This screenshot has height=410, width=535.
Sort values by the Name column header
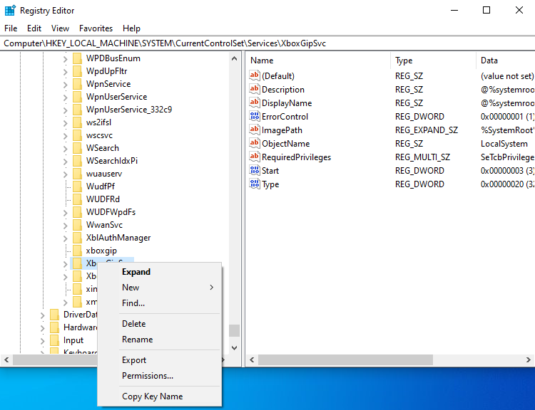pyautogui.click(x=318, y=61)
